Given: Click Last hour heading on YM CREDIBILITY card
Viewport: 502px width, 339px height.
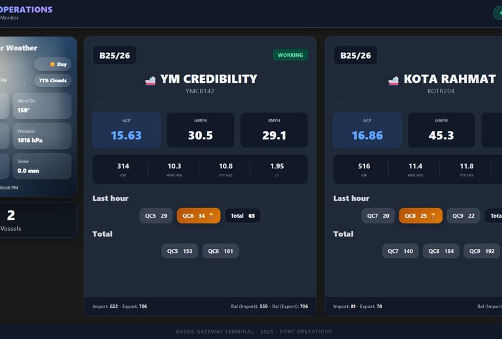Looking at the screenshot, I should 110,198.
